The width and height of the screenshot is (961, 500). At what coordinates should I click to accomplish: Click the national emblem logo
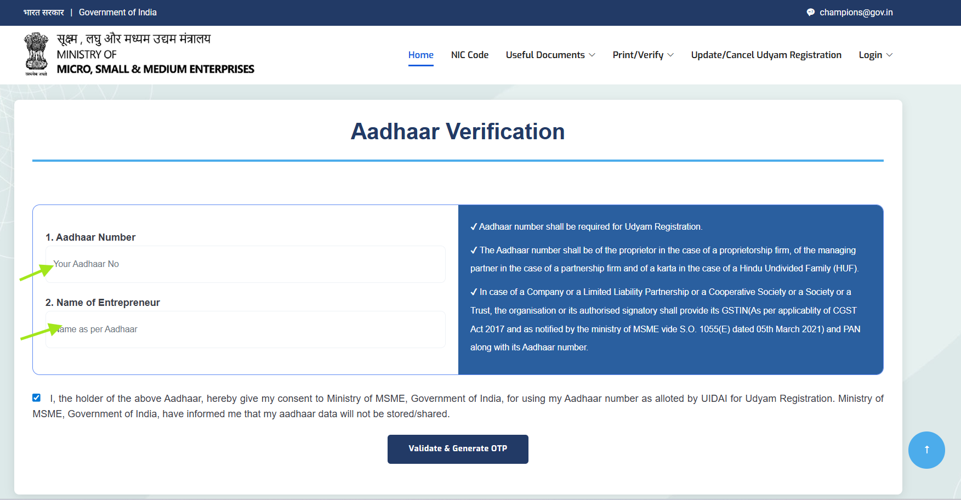[36, 53]
